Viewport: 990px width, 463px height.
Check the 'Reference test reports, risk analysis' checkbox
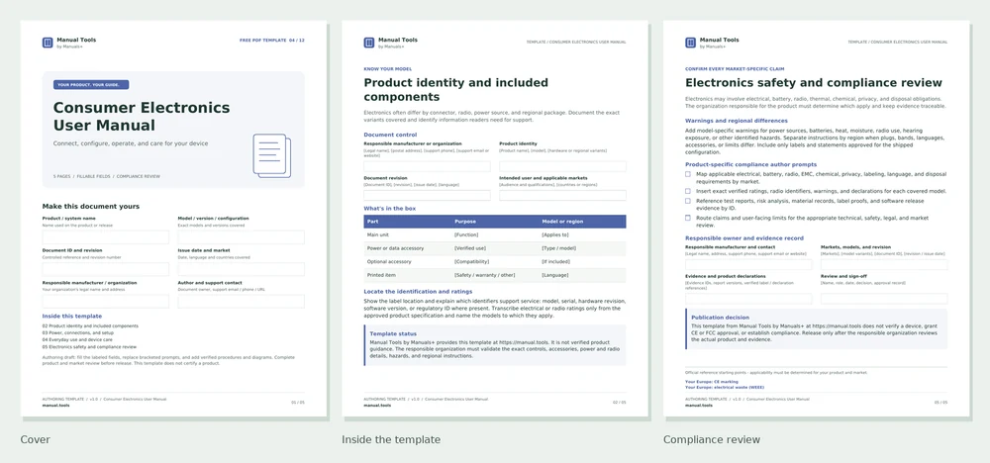pyautogui.click(x=688, y=201)
